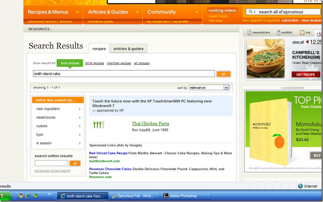Open bon appétit magazine link
323x202 pixels.
coord(261,21)
